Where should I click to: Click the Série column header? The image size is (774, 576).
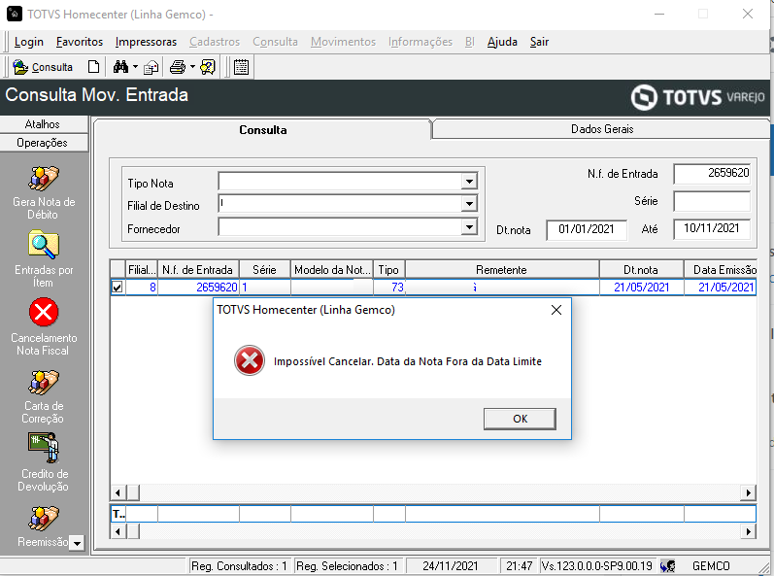coord(264,270)
